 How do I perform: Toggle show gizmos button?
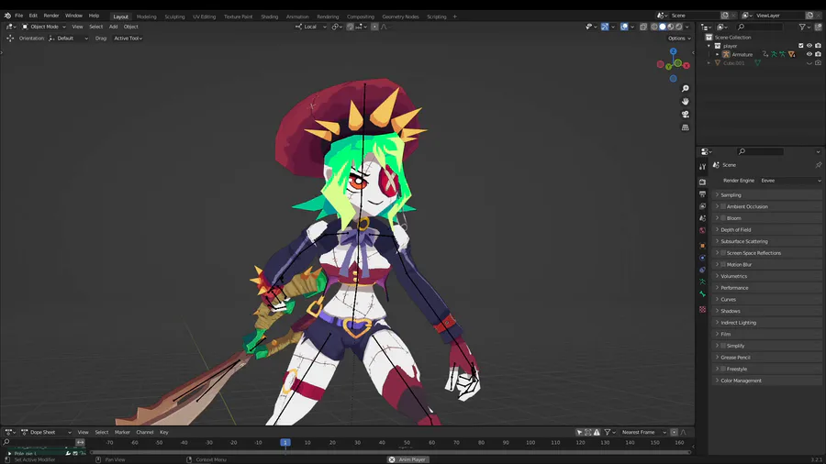coord(605,27)
